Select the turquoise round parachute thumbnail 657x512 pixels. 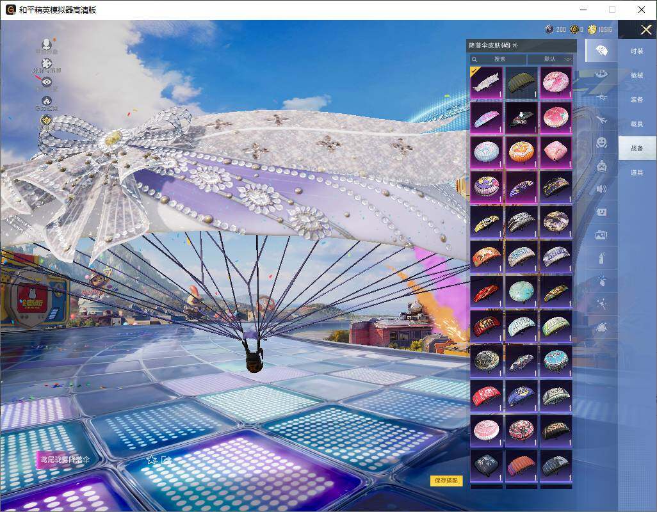point(521,291)
